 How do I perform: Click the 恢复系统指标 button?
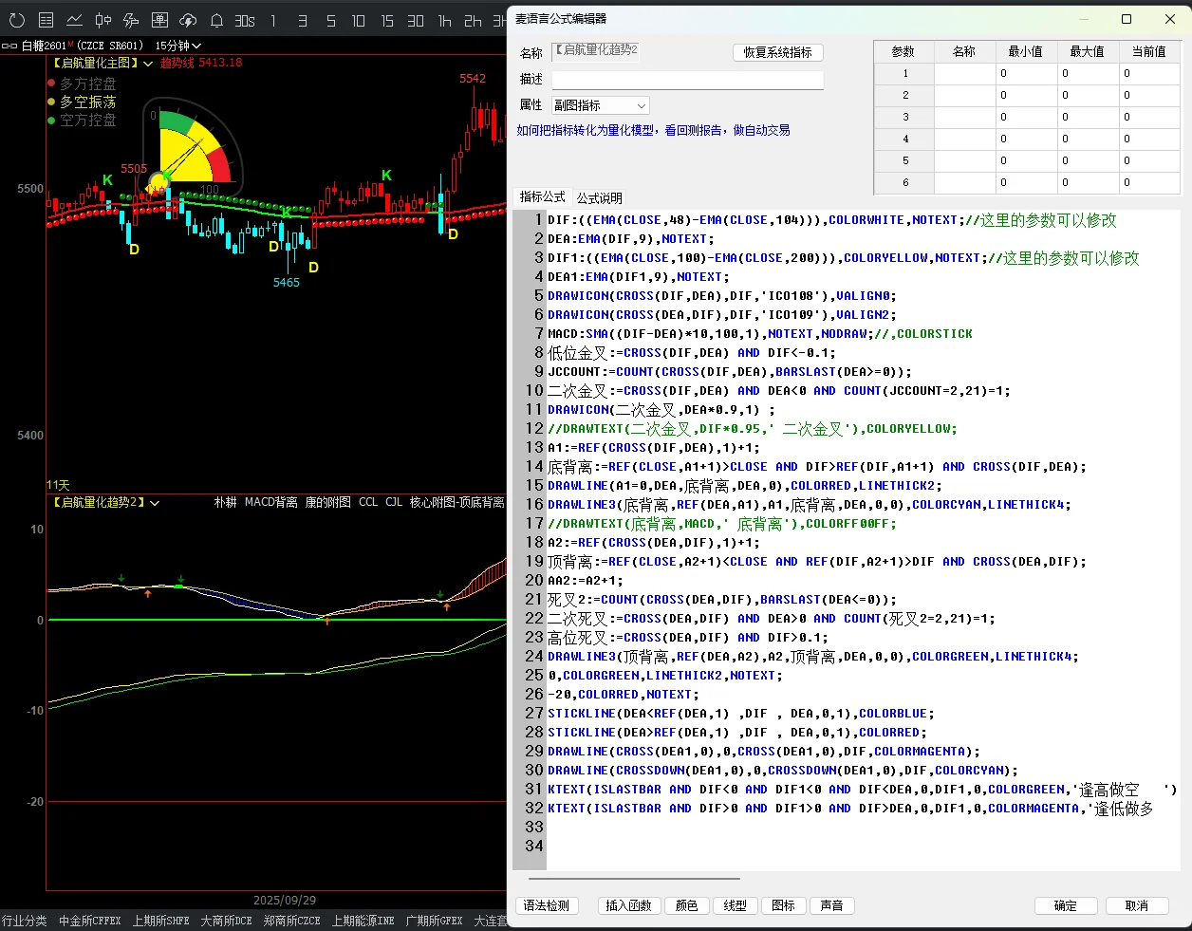click(777, 52)
